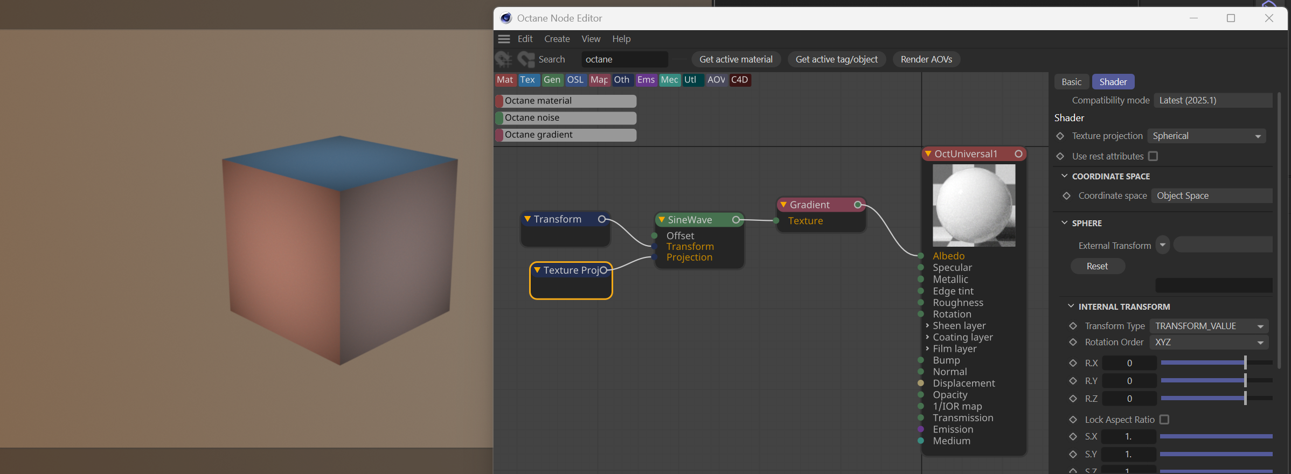The height and width of the screenshot is (474, 1291).
Task: Click the SineWave Offset input port
Action: pos(655,236)
